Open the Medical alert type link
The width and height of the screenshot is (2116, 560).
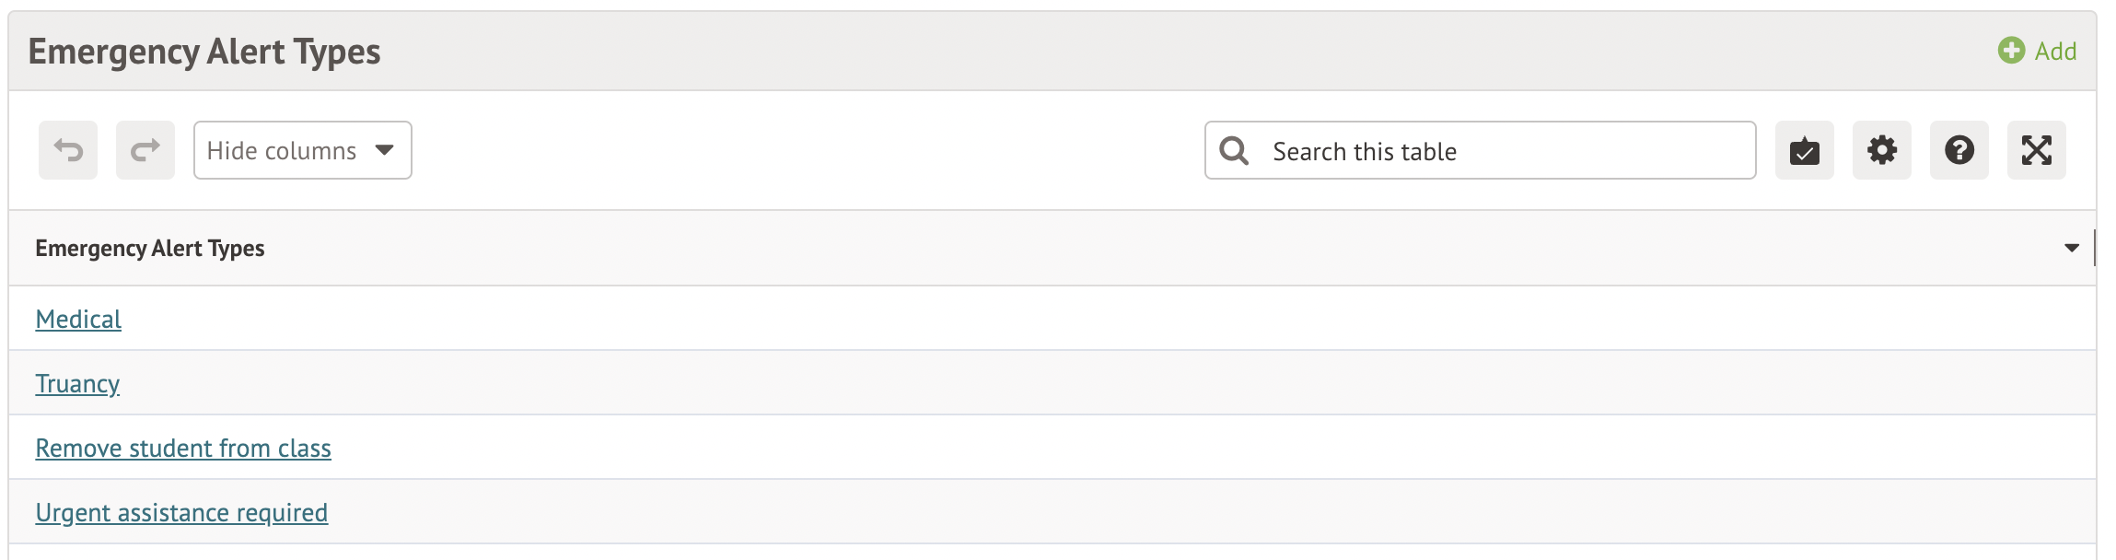(x=78, y=320)
